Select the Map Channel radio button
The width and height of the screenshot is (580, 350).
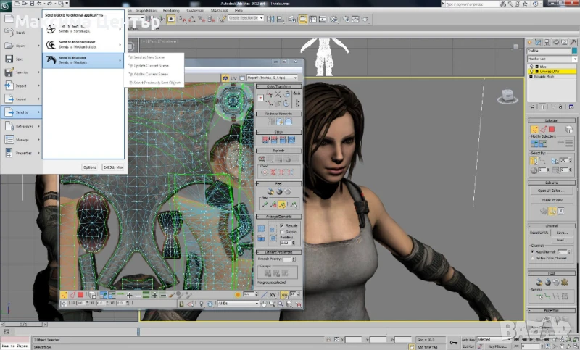point(531,251)
